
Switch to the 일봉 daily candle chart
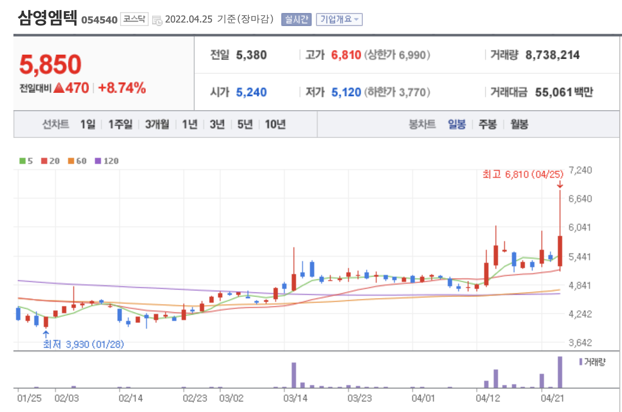tap(457, 124)
